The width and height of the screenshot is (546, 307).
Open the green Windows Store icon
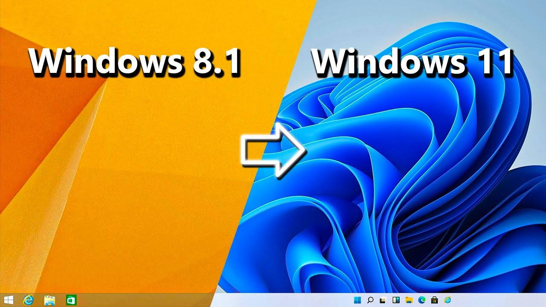coord(71,300)
